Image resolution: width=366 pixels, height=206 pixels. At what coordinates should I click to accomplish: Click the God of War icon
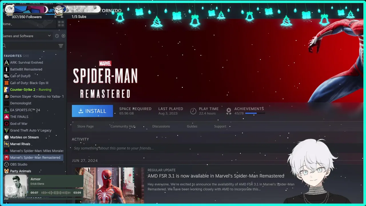(6, 124)
